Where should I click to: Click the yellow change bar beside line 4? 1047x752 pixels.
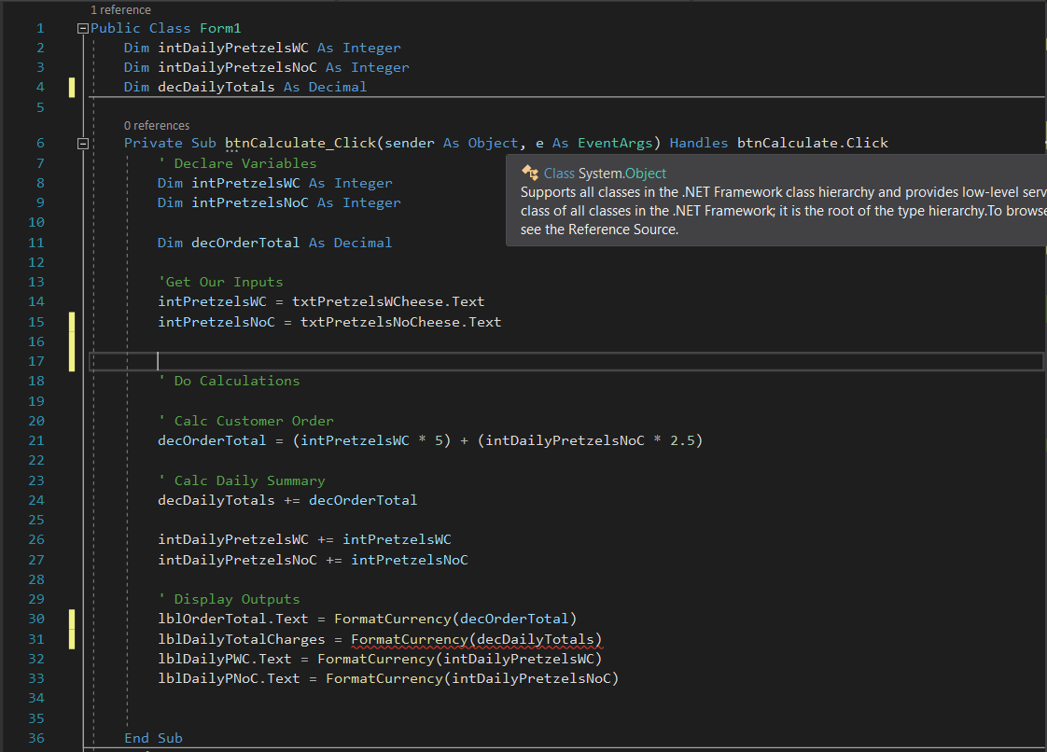[x=72, y=86]
